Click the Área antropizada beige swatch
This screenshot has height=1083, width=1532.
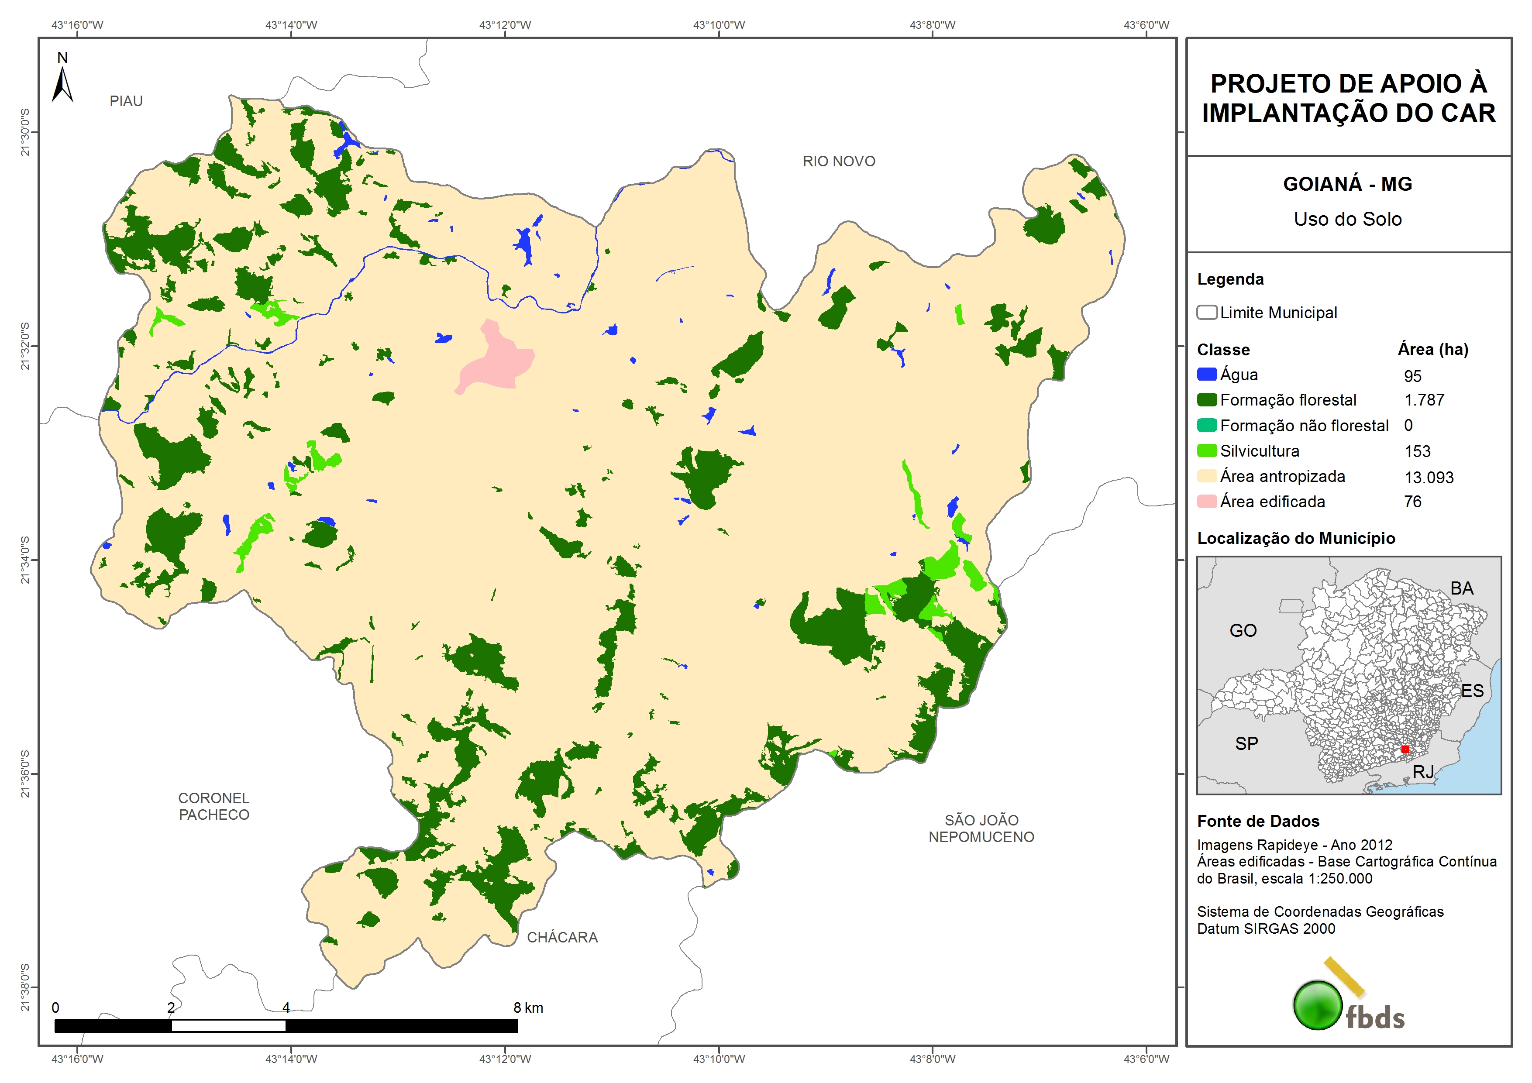tap(1206, 476)
